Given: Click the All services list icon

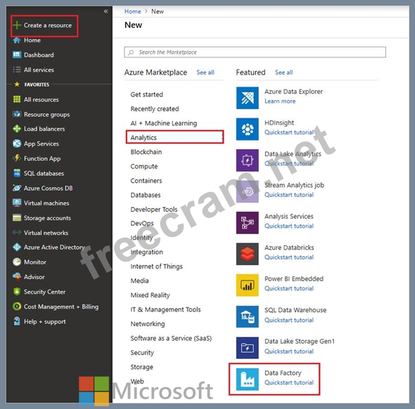Looking at the screenshot, I should tap(17, 70).
